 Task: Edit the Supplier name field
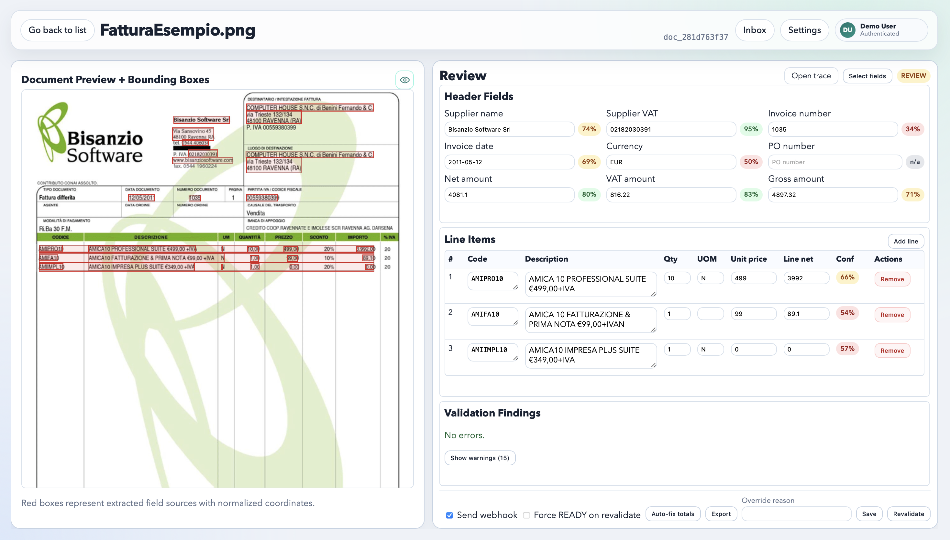509,129
